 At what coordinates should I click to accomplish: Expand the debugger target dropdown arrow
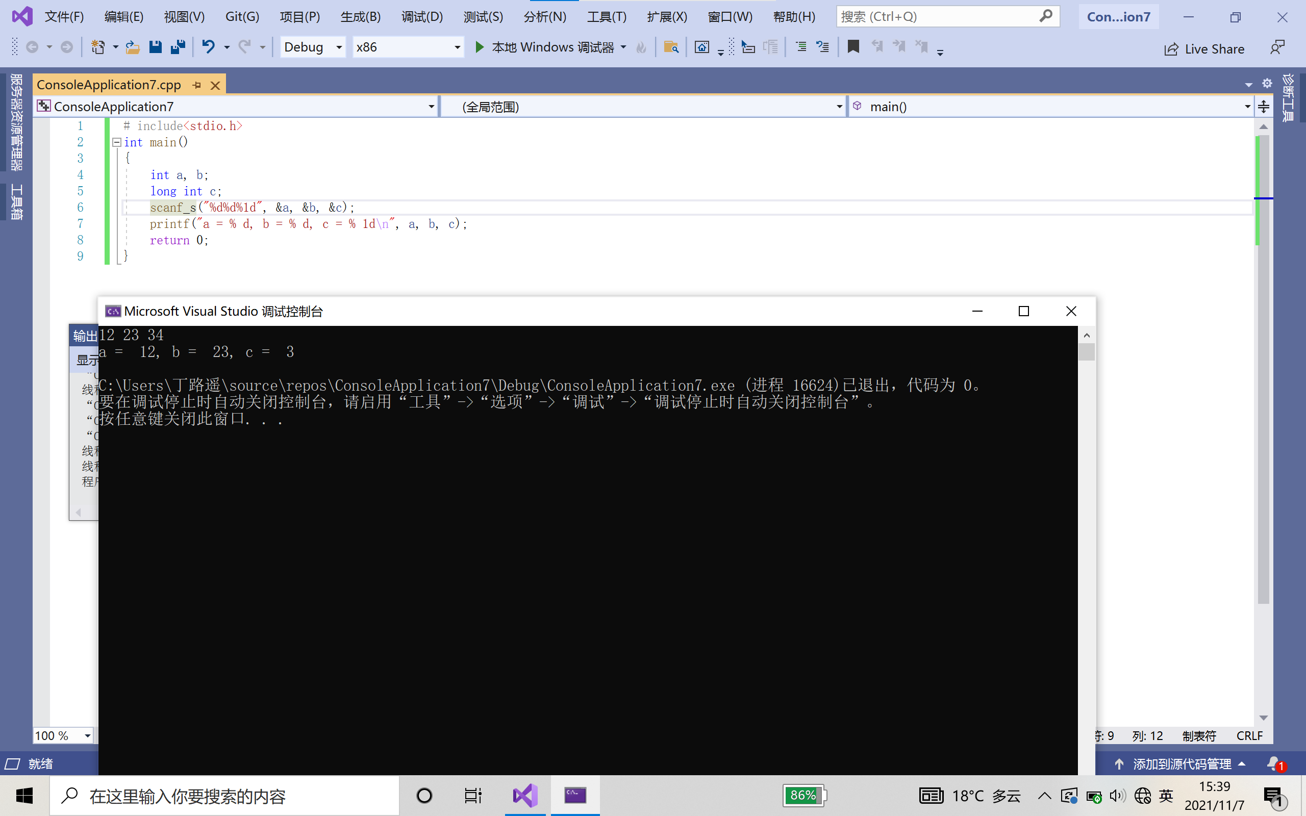pyautogui.click(x=624, y=47)
